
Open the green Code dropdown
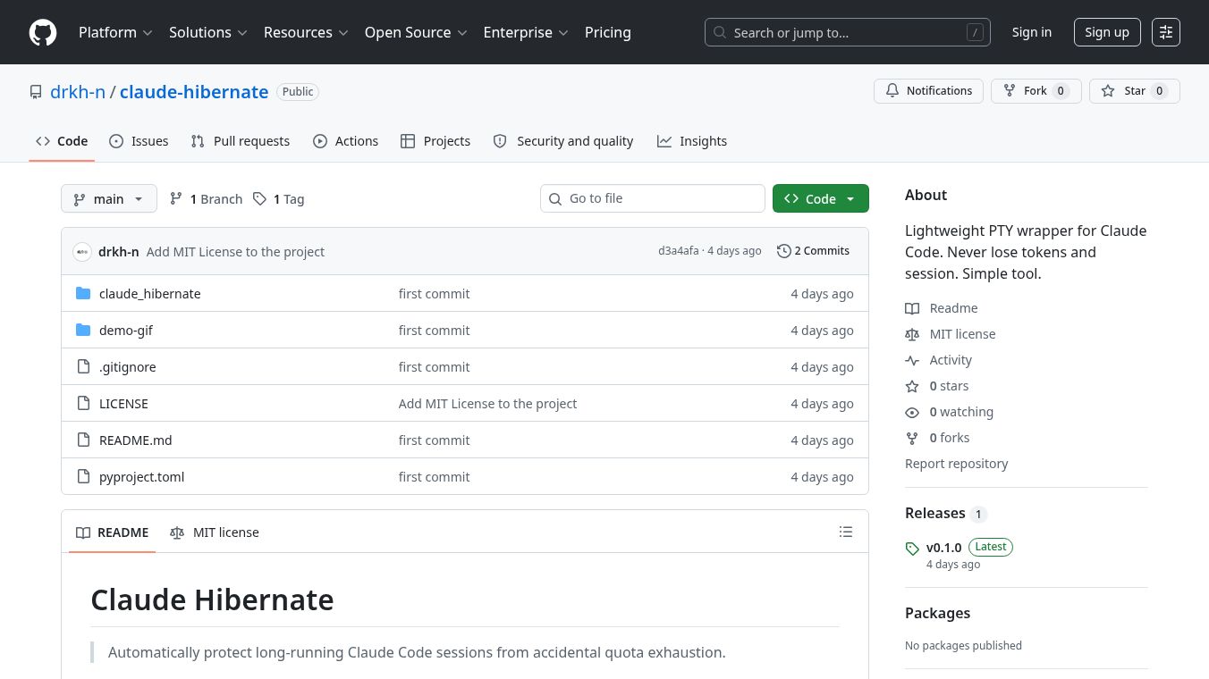click(820, 198)
